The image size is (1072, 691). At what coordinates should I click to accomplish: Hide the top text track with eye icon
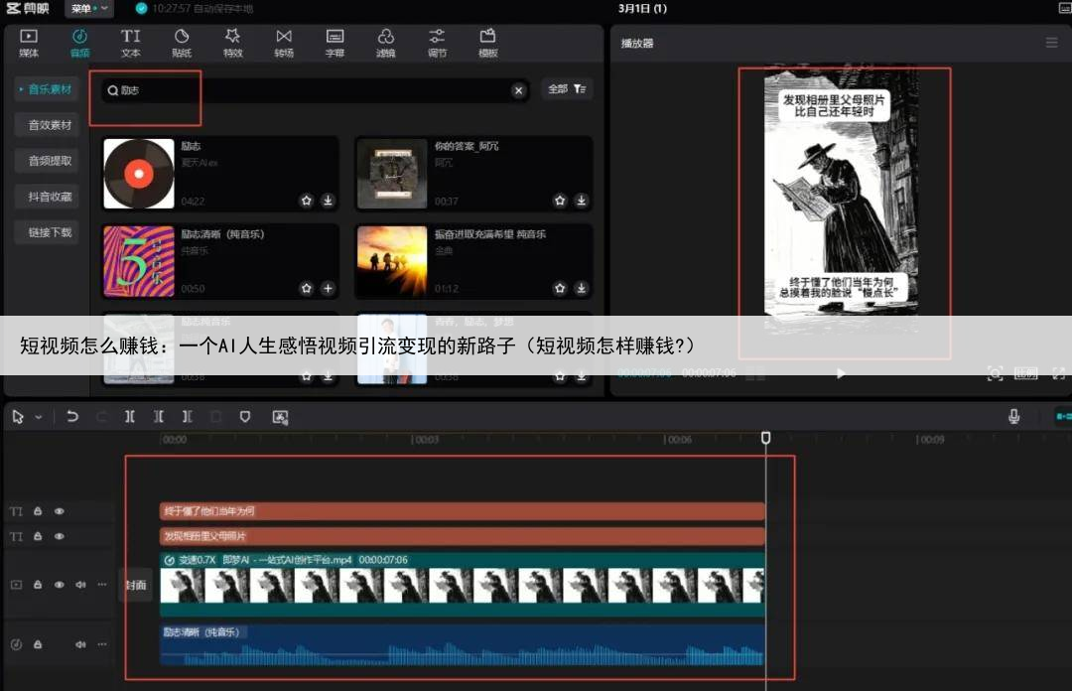(x=60, y=511)
